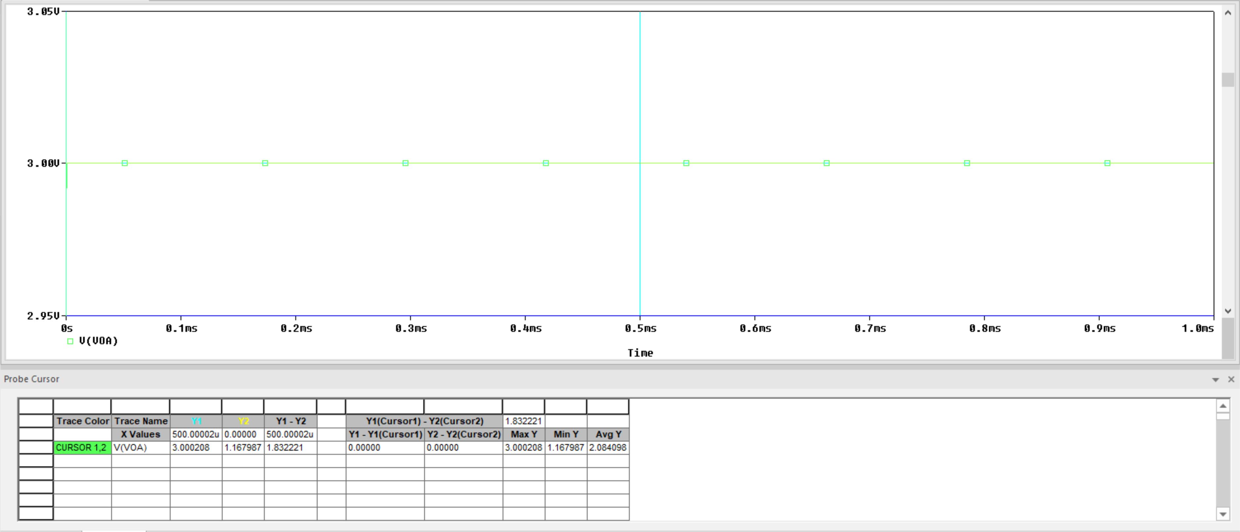Click the V(VOA) legend marker icon
The image size is (1240, 532).
pos(70,341)
